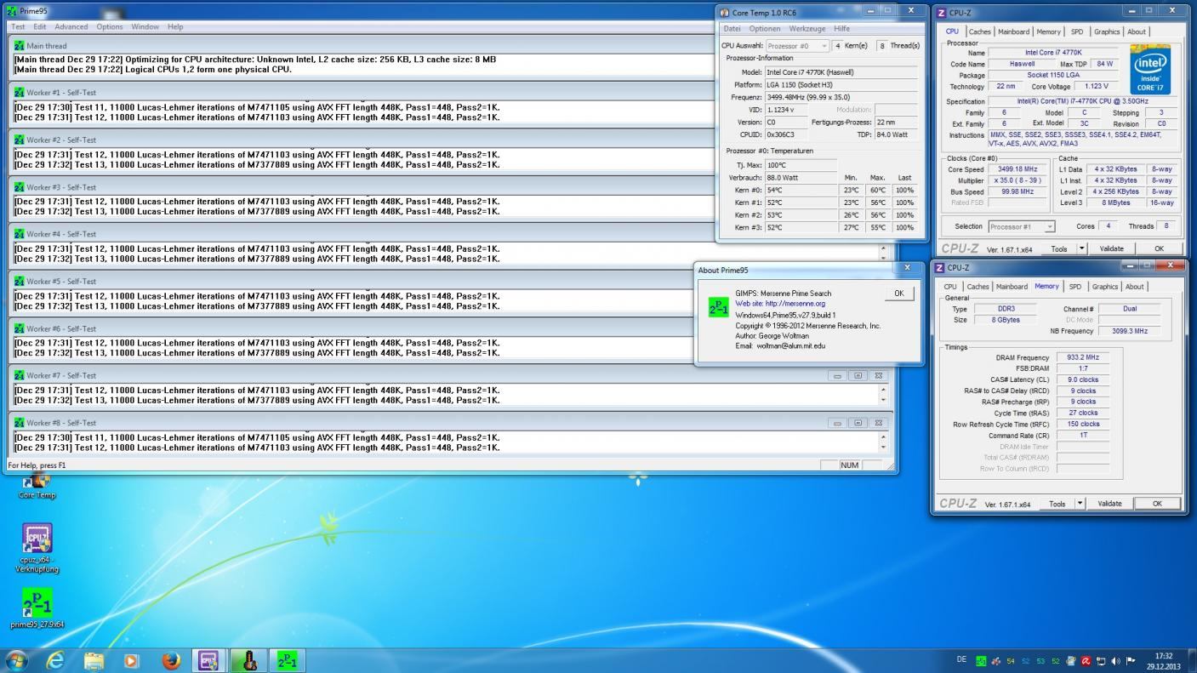Click Main thread window icon
This screenshot has height=673, width=1197.
click(x=19, y=46)
